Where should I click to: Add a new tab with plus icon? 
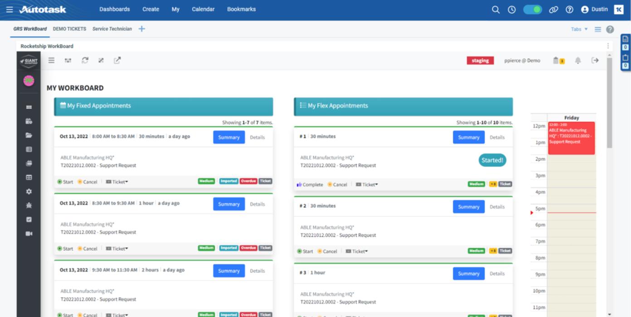tap(142, 29)
